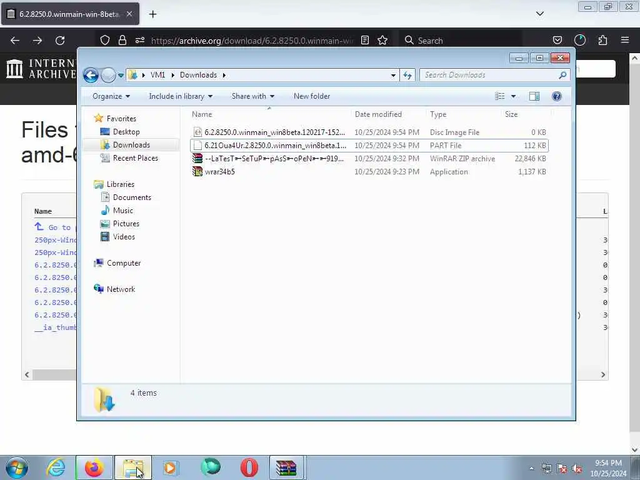
Task: Click the Search Downloads field
Action: pyautogui.click(x=494, y=75)
